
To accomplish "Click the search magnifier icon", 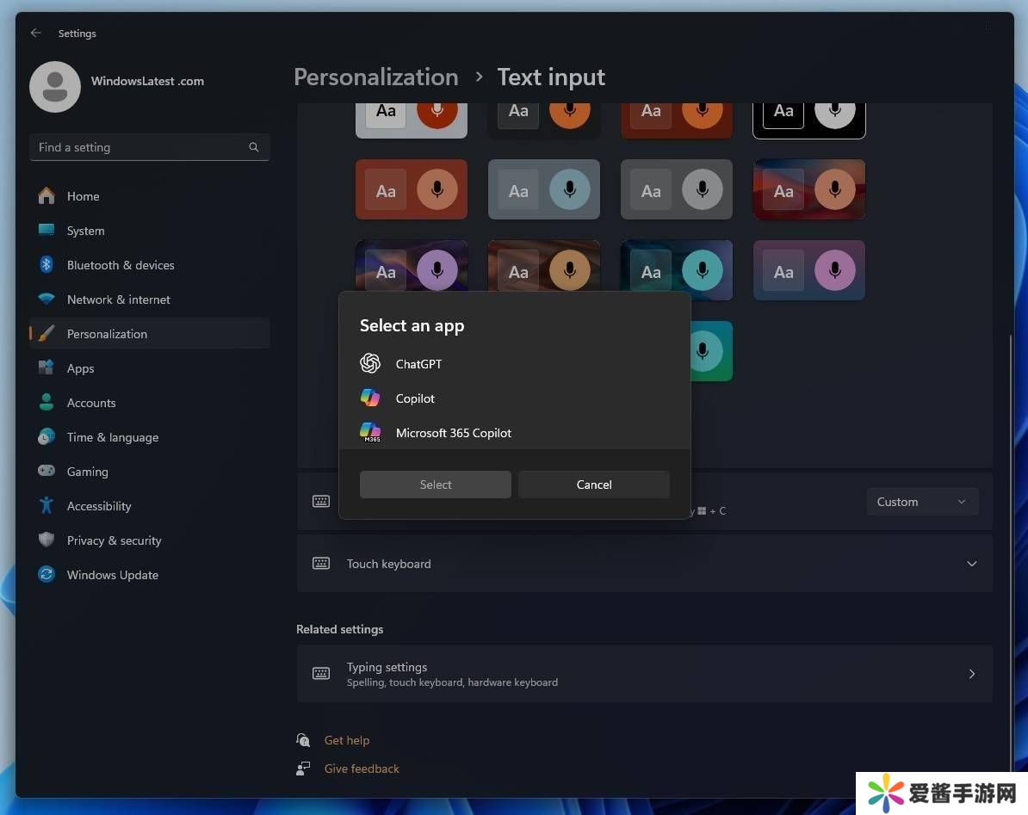I will point(254,147).
